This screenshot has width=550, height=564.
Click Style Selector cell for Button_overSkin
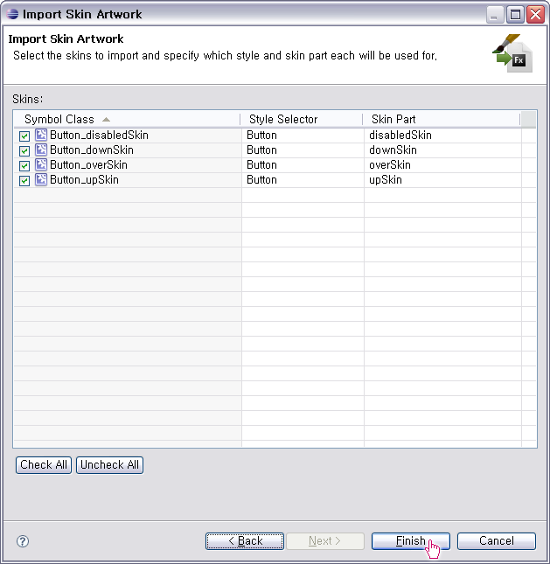pyautogui.click(x=303, y=165)
